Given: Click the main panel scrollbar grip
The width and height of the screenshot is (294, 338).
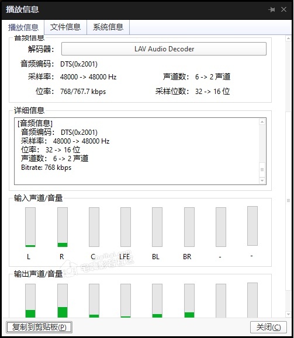Looking at the screenshot, I should click(x=288, y=200).
